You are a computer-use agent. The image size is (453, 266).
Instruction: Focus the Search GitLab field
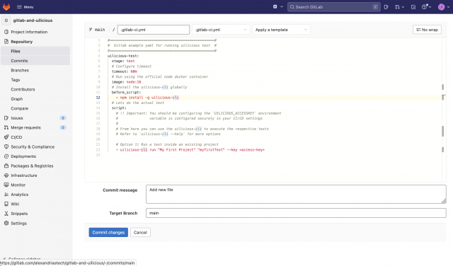point(333,7)
